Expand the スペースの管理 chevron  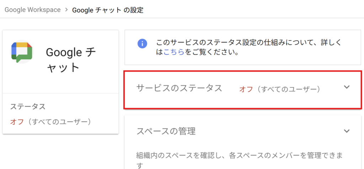(347, 131)
